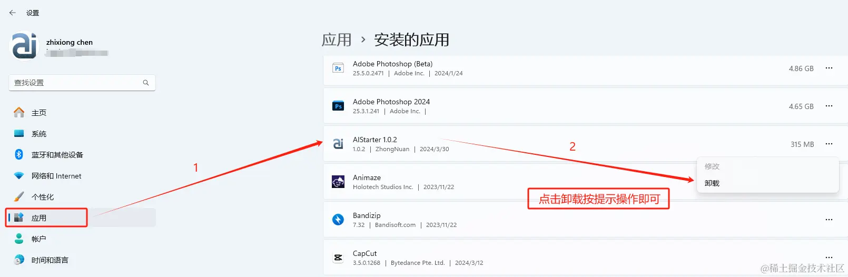Click the back arrow in Settings

[13, 13]
